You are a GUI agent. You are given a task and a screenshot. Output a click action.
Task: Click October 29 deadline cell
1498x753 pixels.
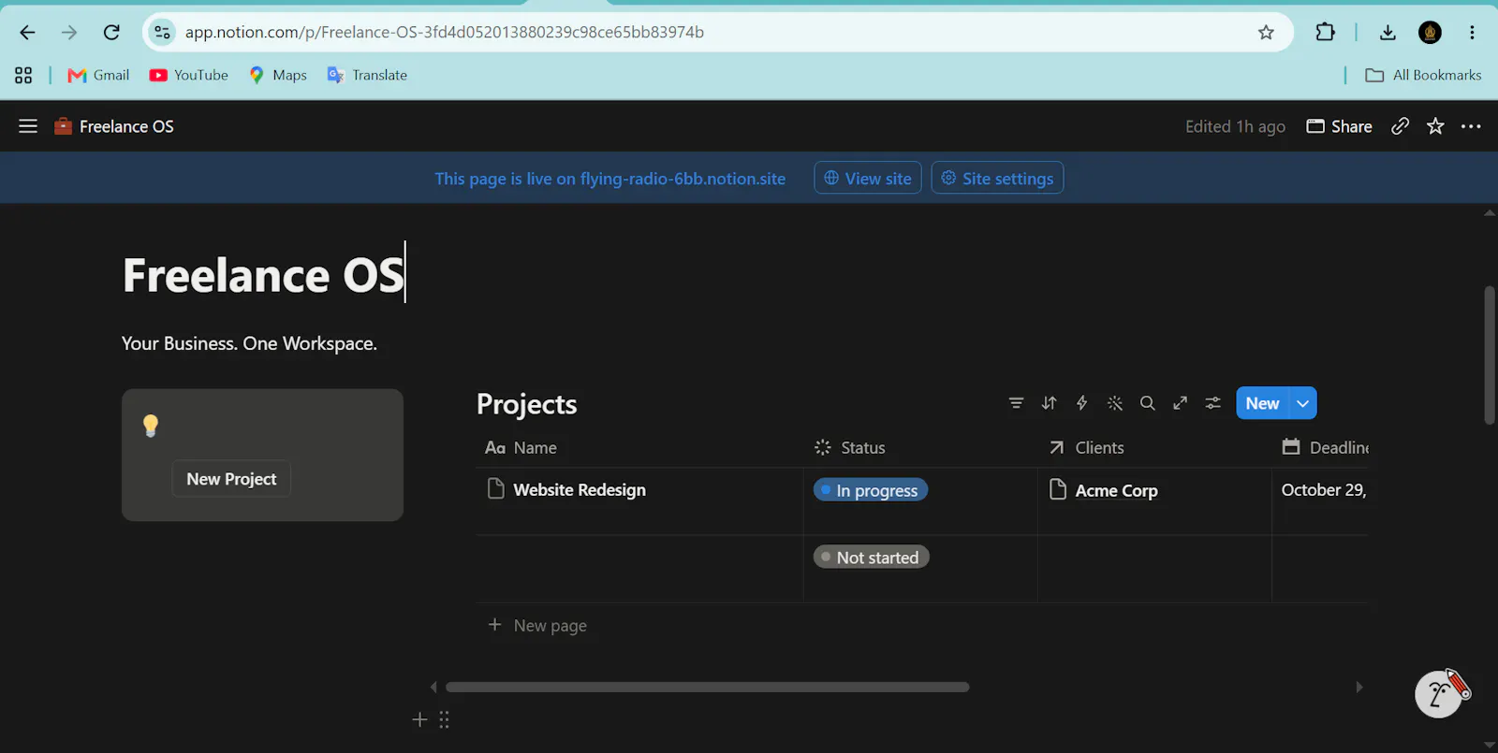click(1320, 501)
